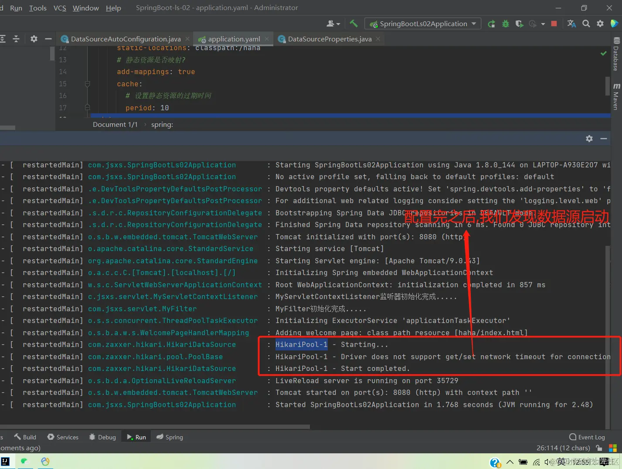Open the Help menu
622x469 pixels.
[113, 8]
